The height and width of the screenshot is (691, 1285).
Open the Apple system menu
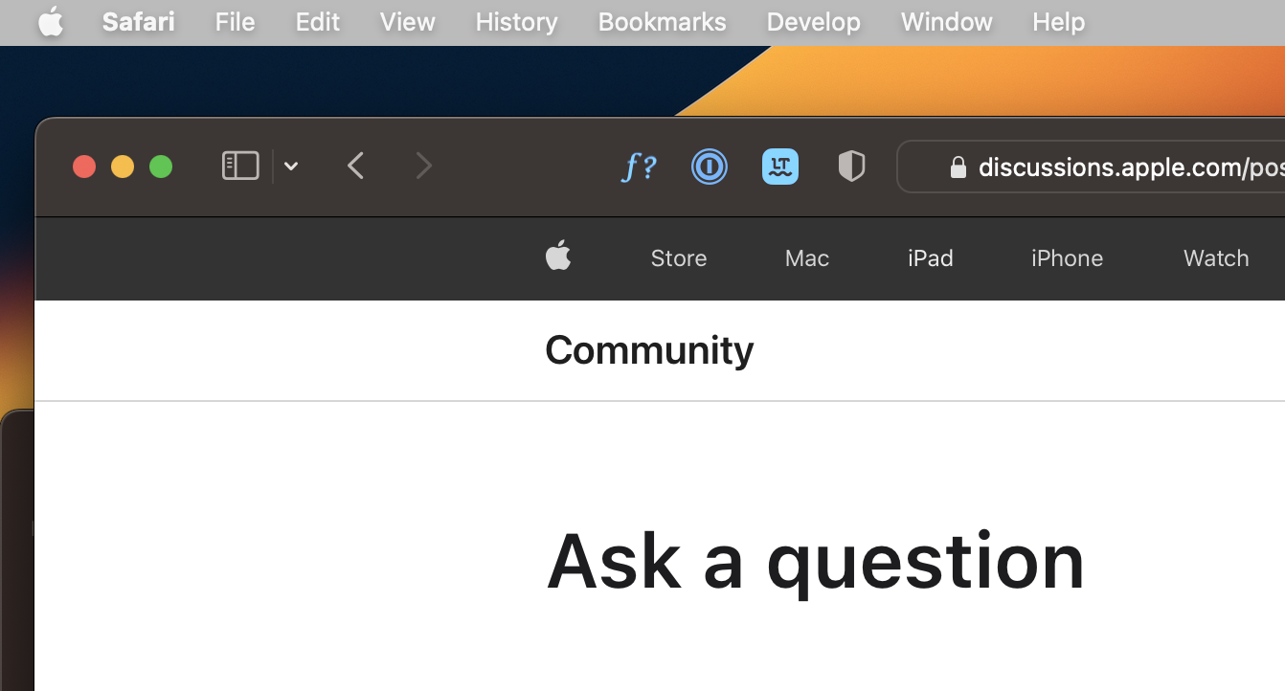click(51, 22)
